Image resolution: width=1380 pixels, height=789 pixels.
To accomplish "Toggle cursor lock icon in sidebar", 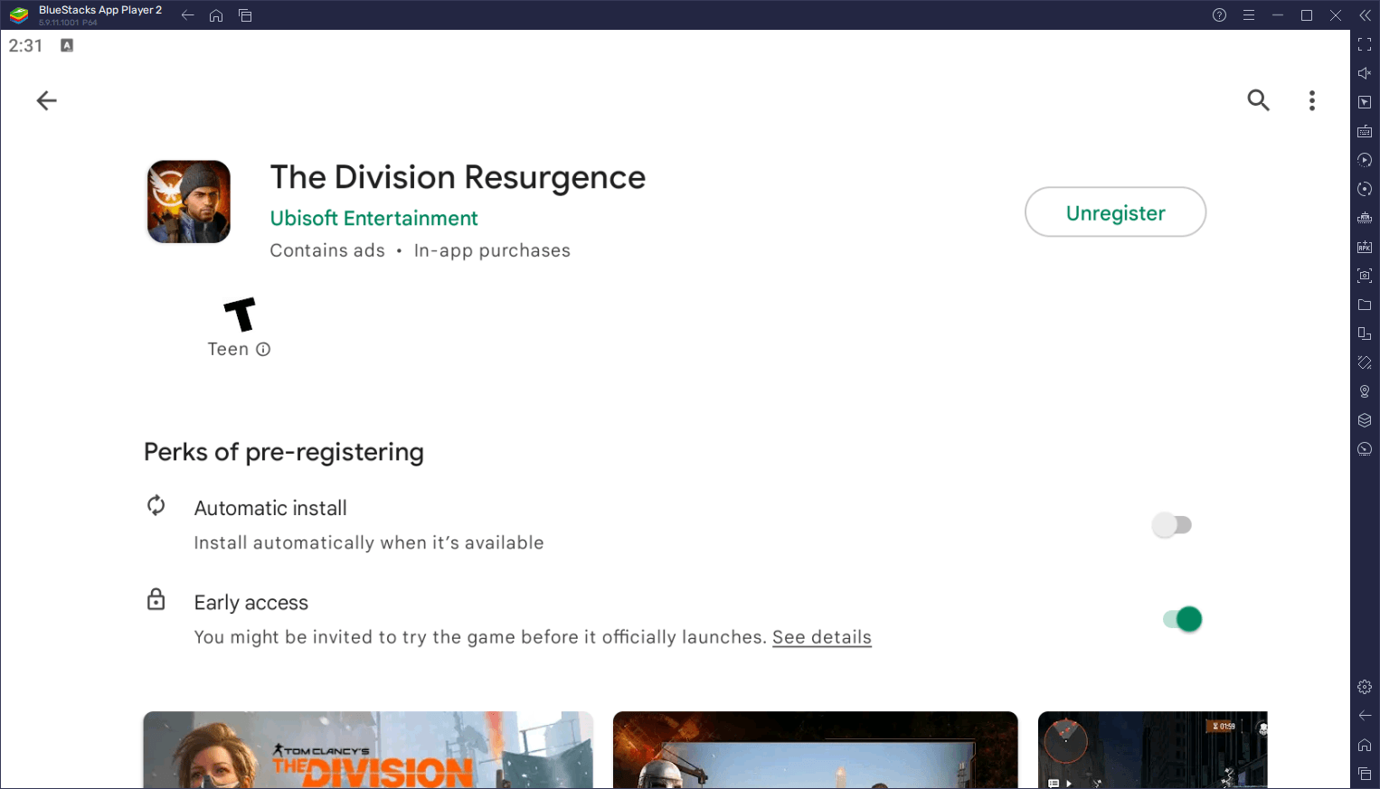I will 1365,102.
